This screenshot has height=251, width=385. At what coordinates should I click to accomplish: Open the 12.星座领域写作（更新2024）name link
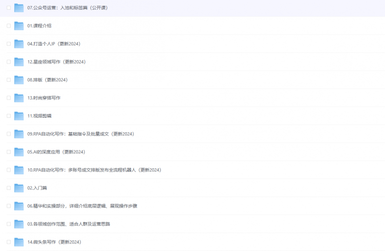[56, 62]
